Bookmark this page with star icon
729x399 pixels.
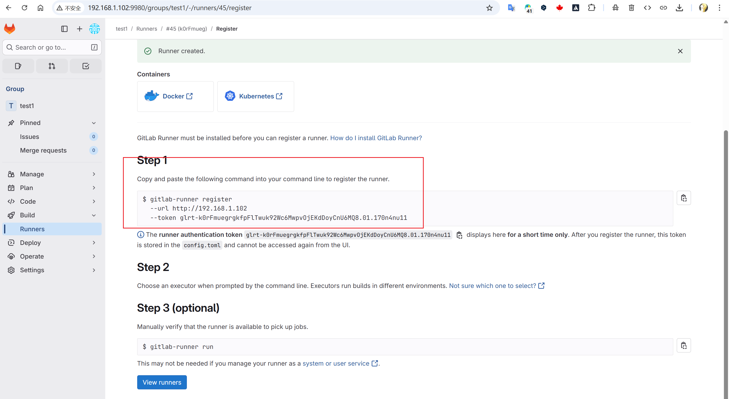489,8
